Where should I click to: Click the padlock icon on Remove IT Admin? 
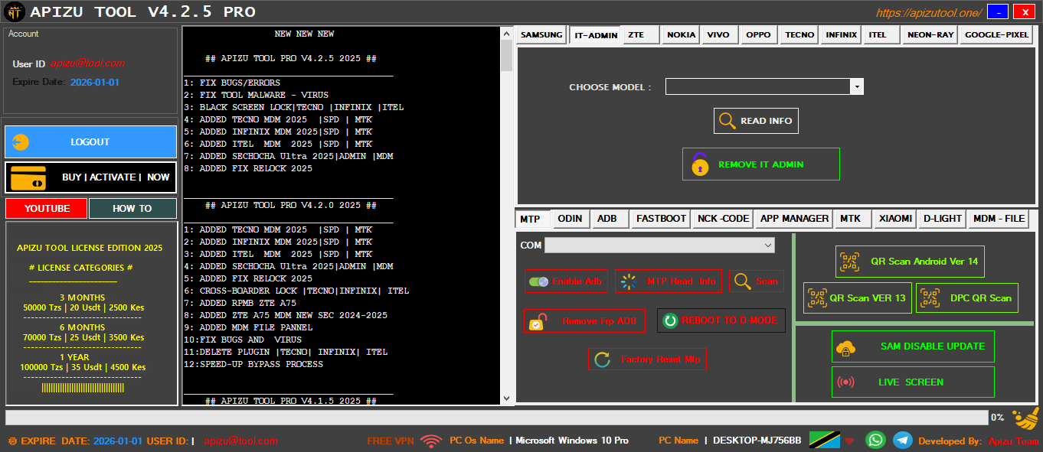700,164
